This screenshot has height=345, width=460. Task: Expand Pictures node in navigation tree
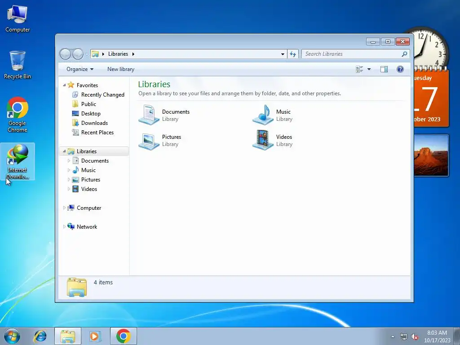point(69,180)
